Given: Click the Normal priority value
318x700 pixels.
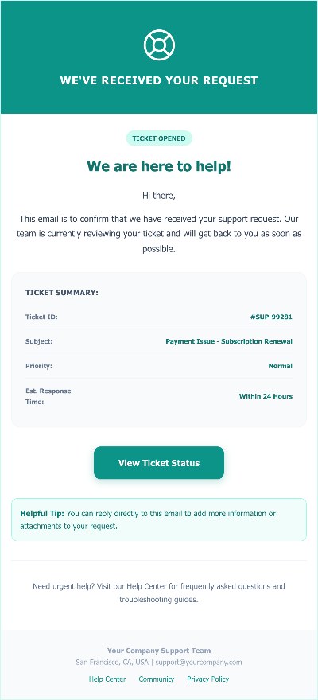Looking at the screenshot, I should 280,366.
